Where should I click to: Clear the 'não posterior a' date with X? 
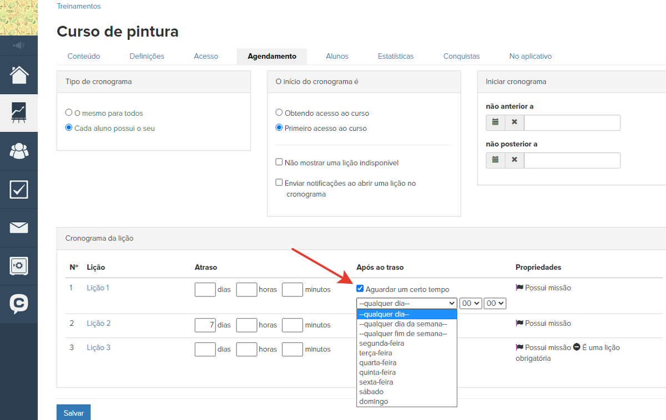(x=514, y=160)
